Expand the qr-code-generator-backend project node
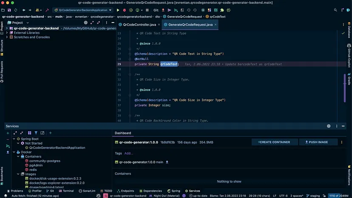The width and height of the screenshot is (352, 198). pyautogui.click(x=7, y=28)
